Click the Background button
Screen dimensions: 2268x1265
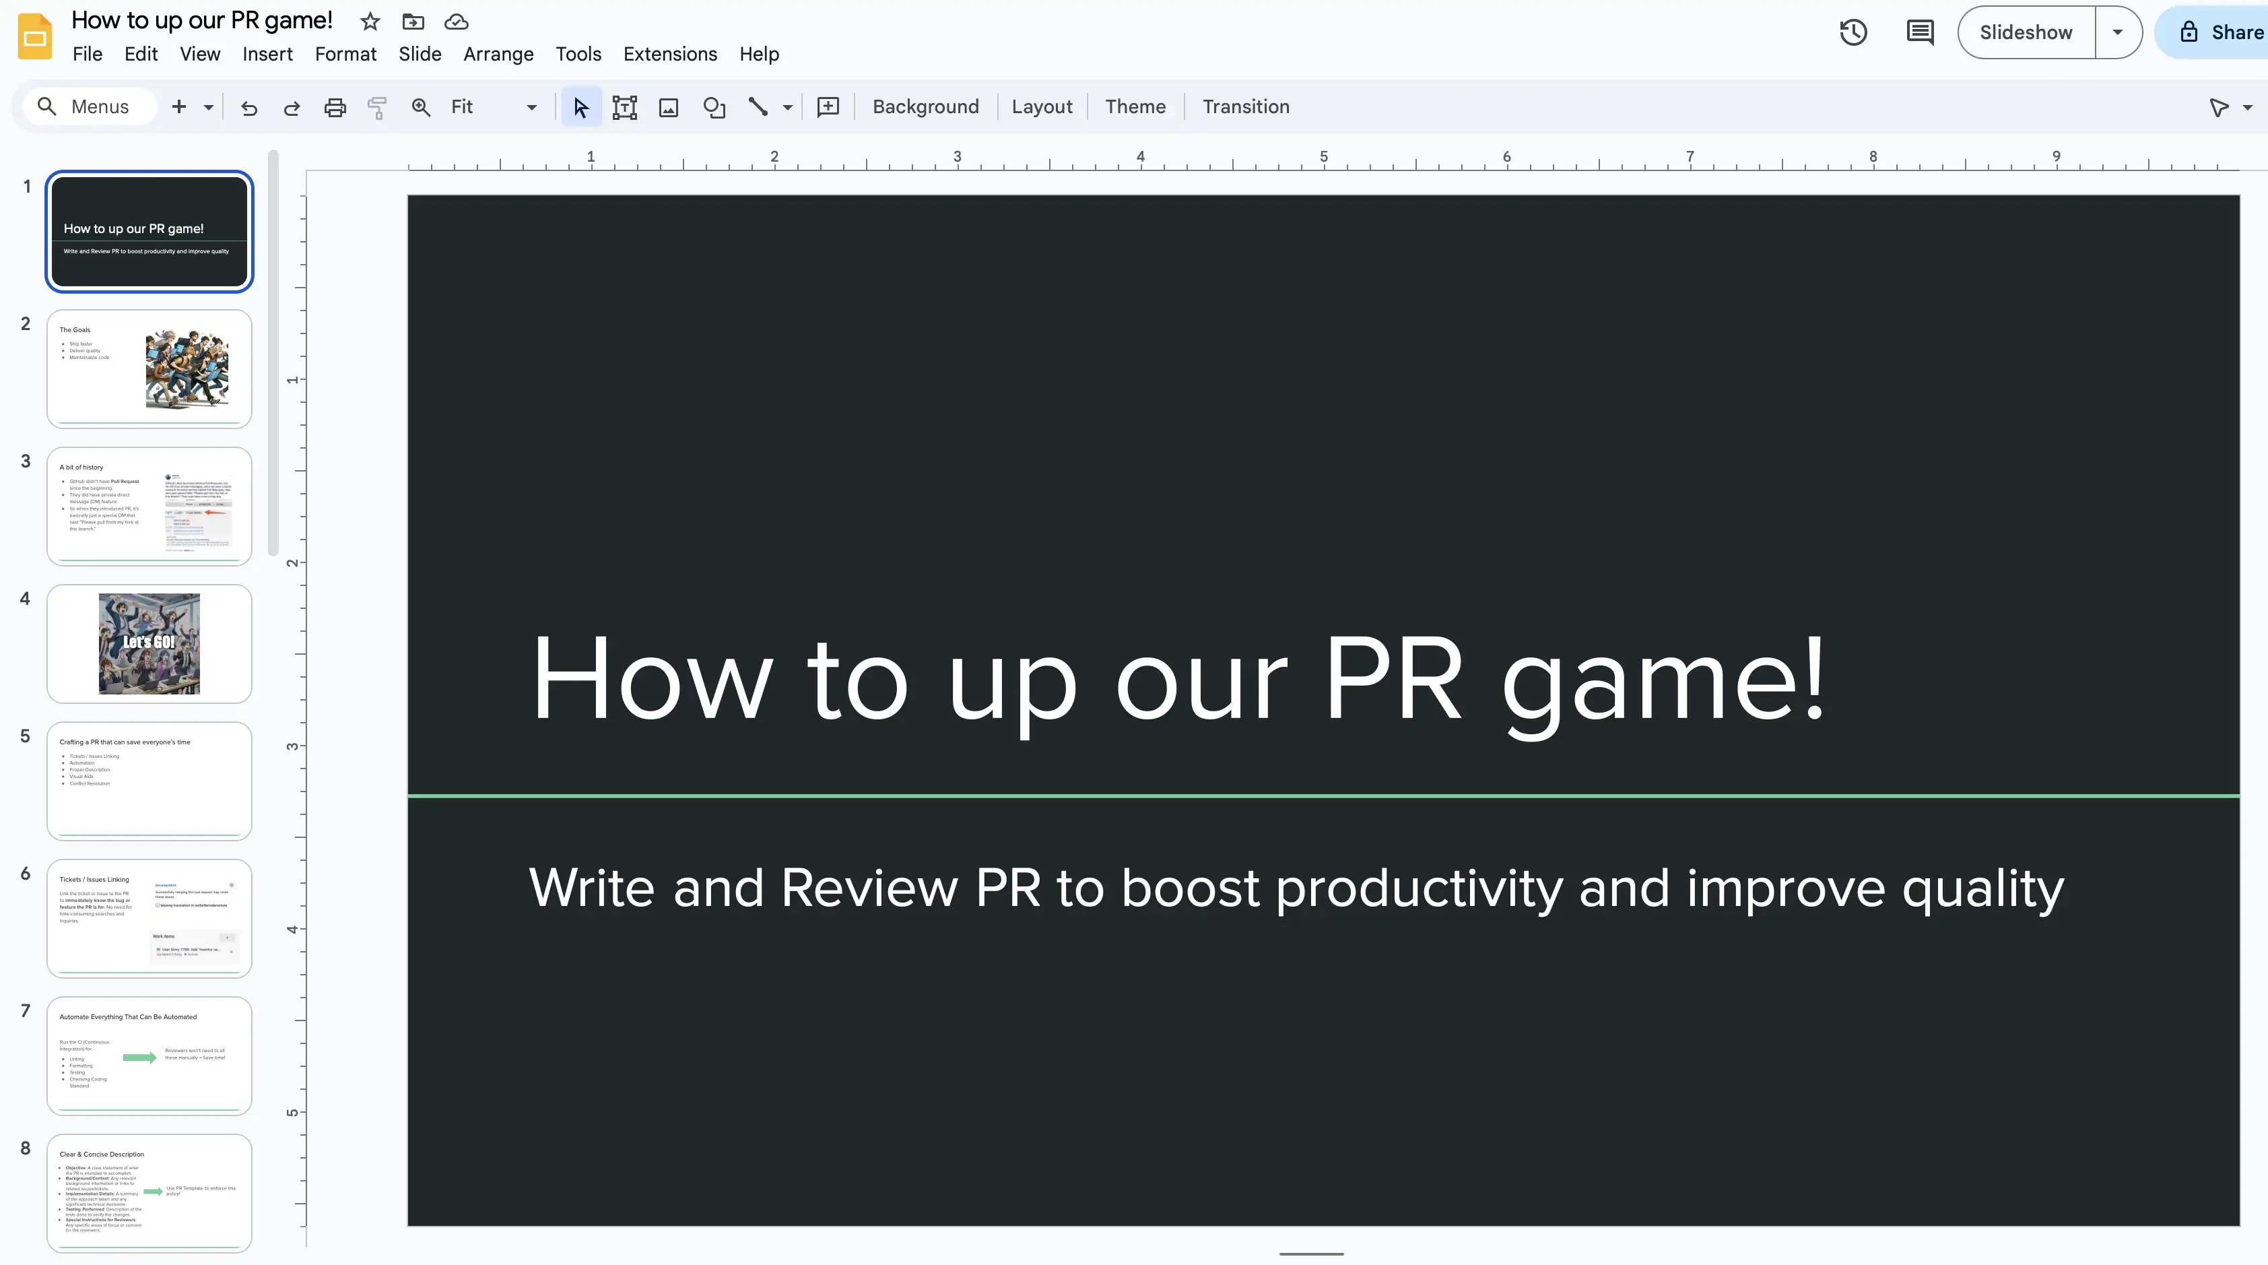pyautogui.click(x=925, y=106)
